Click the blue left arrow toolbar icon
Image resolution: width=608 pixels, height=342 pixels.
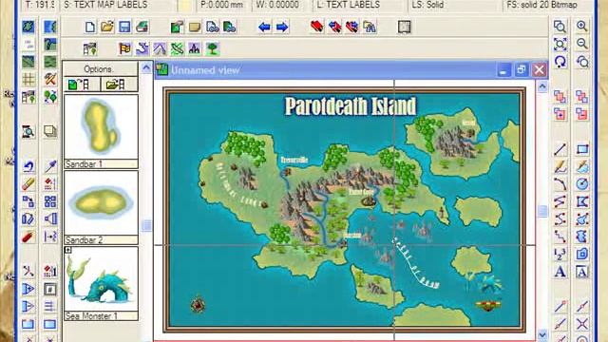pyautogui.click(x=264, y=28)
